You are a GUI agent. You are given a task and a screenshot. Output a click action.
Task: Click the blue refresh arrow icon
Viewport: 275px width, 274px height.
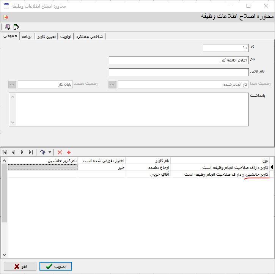[43, 152]
